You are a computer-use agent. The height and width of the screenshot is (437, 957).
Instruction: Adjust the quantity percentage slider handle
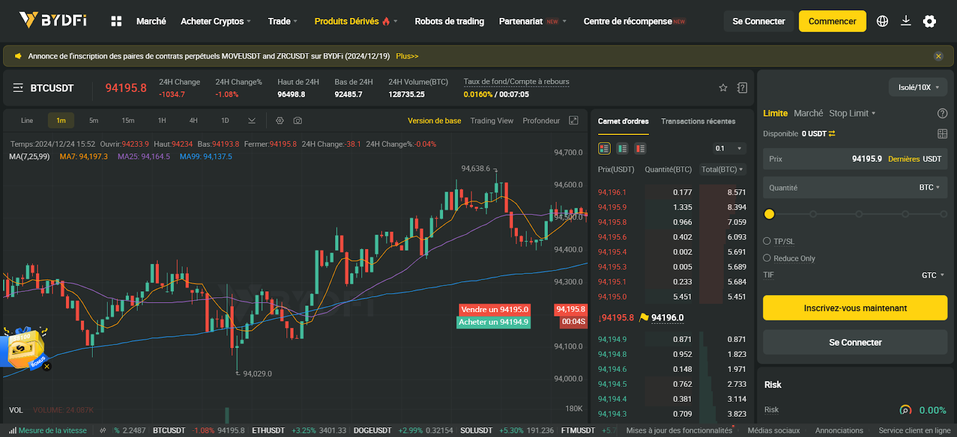click(x=769, y=214)
